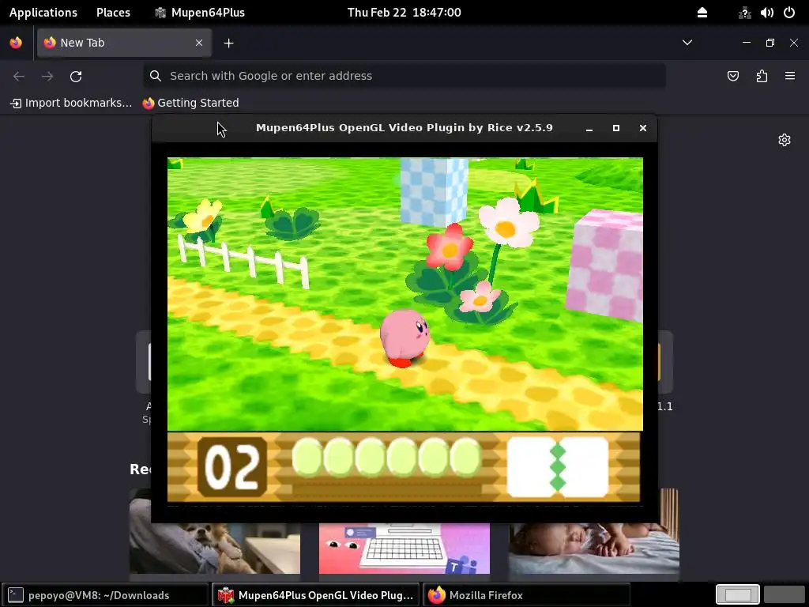Select the New Tab tab in Firefox
809x607 pixels.
124,43
